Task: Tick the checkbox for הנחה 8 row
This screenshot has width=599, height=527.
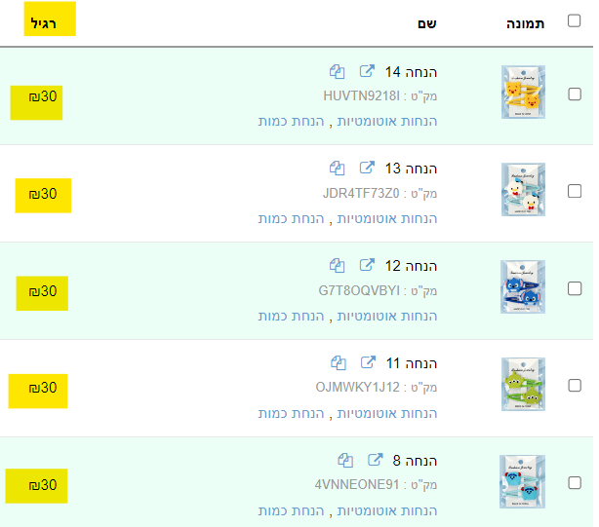Action: [574, 482]
